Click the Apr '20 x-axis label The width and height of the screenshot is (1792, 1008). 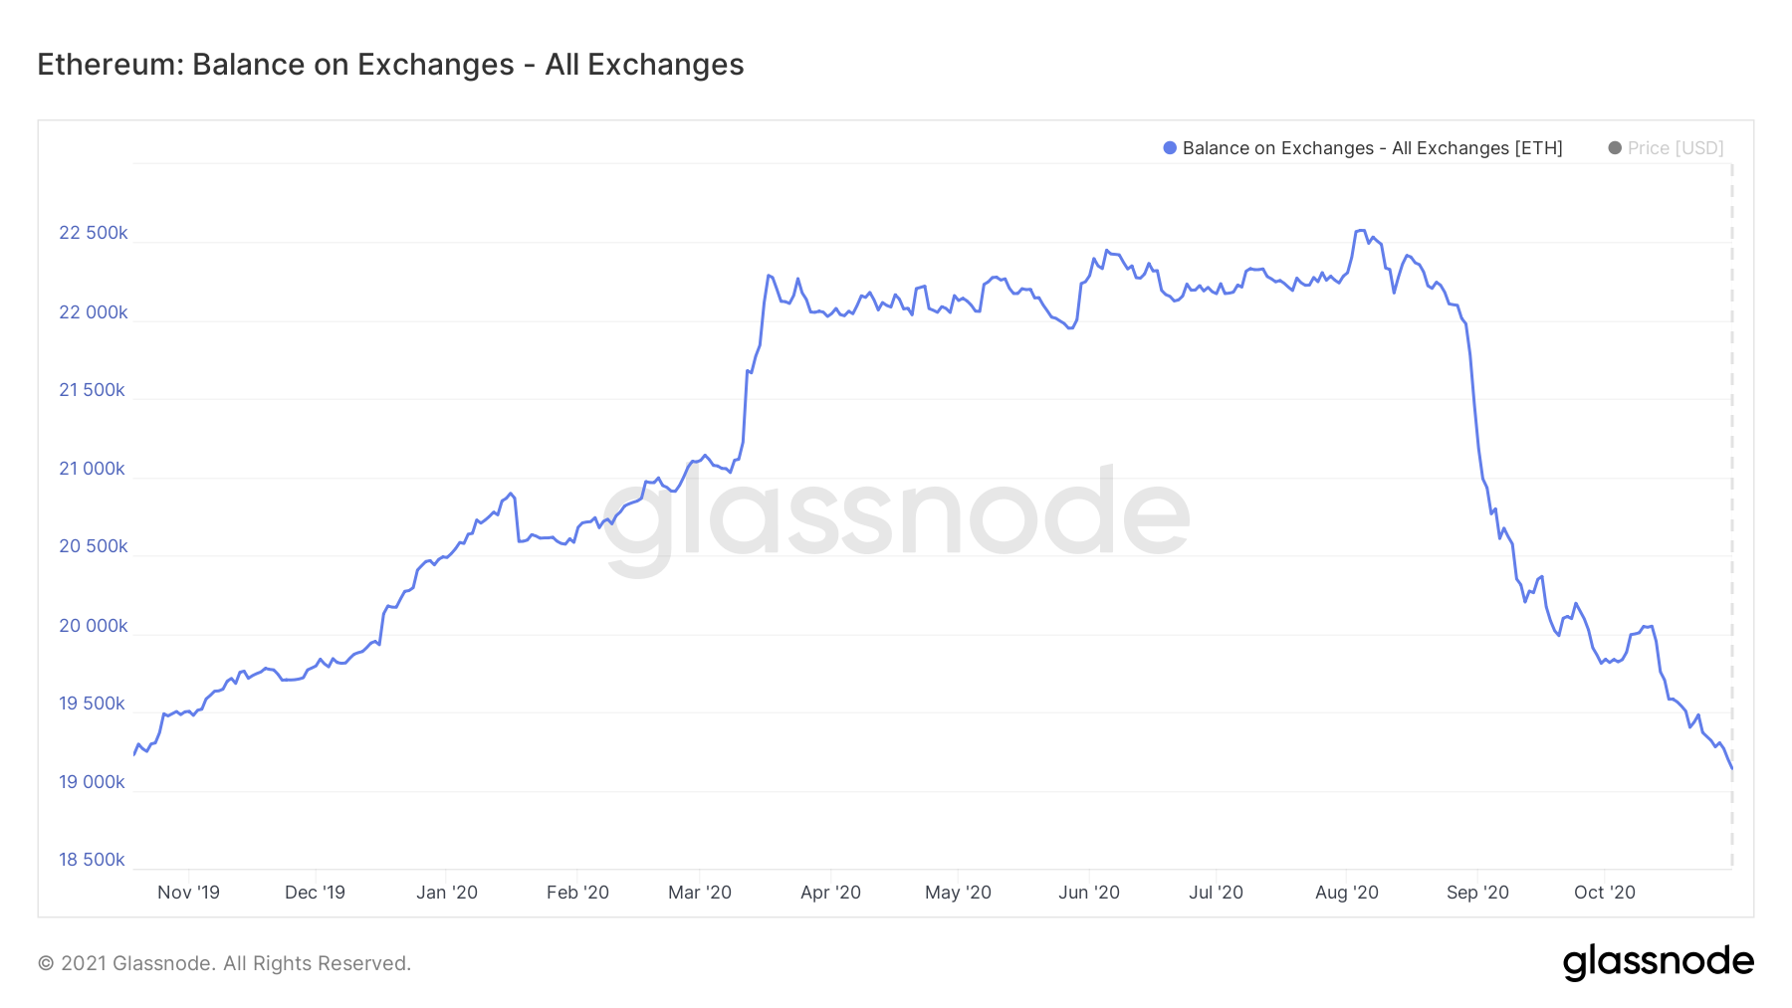830,893
